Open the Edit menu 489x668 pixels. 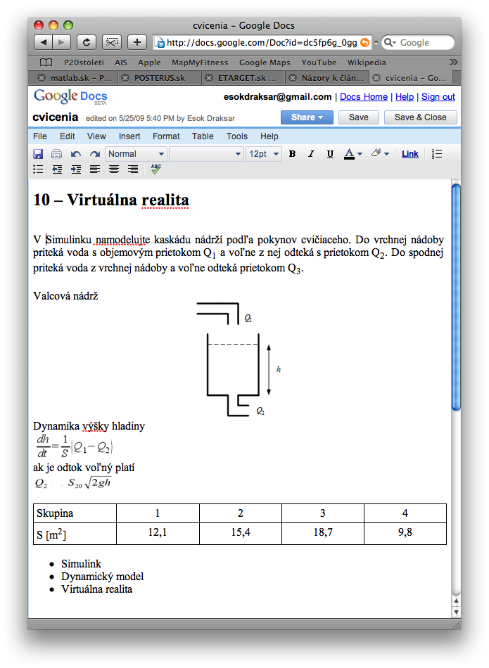tap(68, 136)
